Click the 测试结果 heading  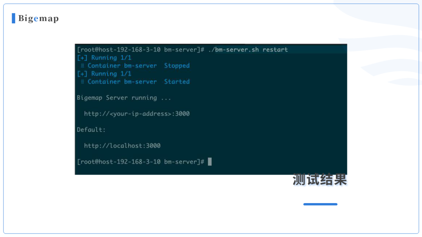[320, 180]
